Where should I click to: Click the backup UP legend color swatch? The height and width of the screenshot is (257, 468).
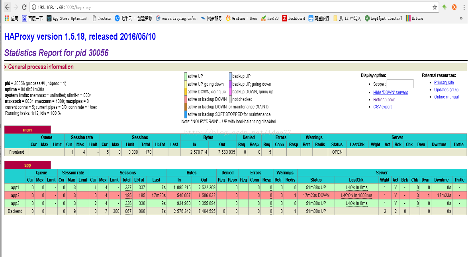(x=231, y=76)
